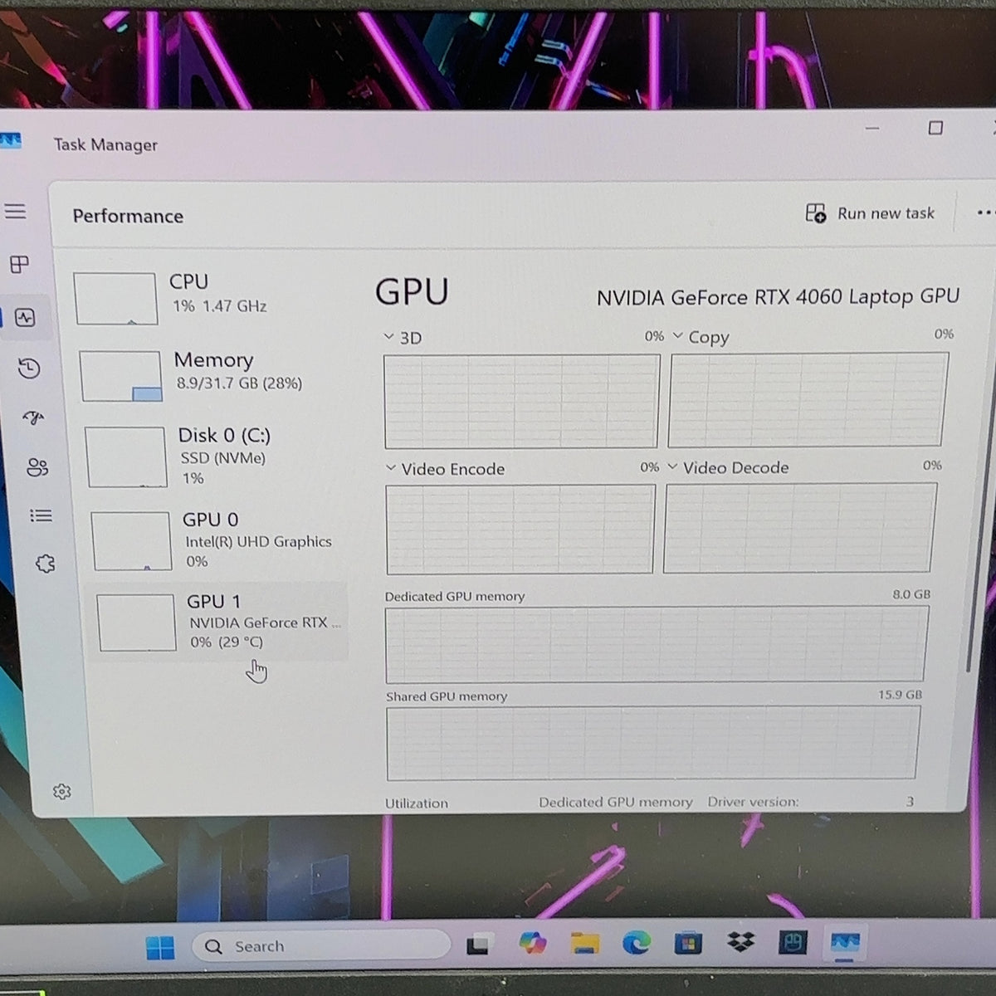Click the Task Manager title bar app icon

click(10, 141)
